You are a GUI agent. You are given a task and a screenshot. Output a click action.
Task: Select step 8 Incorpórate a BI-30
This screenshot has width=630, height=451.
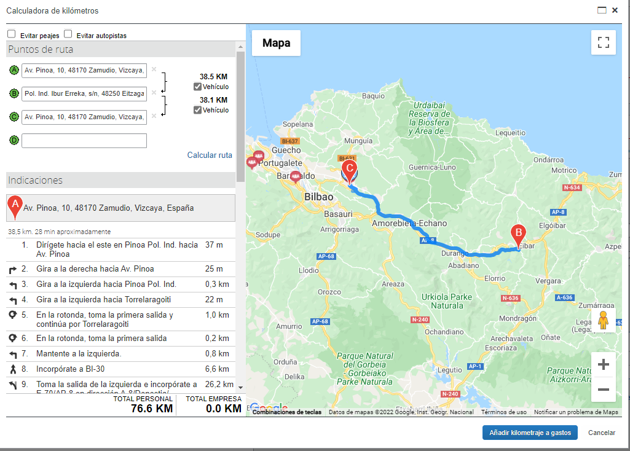tap(120, 369)
